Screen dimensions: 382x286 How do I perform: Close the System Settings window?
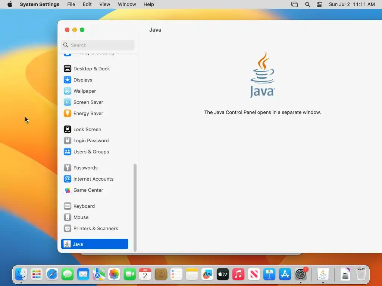(67, 30)
